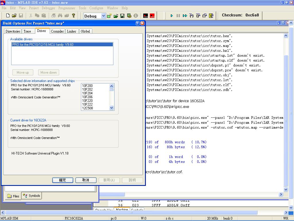Click the 確定 (OK) button
Viewport: 294px width, 221px height.
63,180
